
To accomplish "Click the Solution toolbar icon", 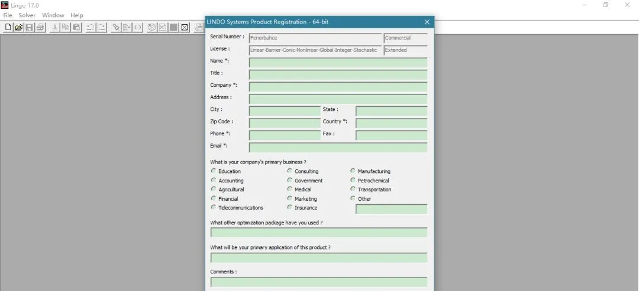I will [x=163, y=27].
